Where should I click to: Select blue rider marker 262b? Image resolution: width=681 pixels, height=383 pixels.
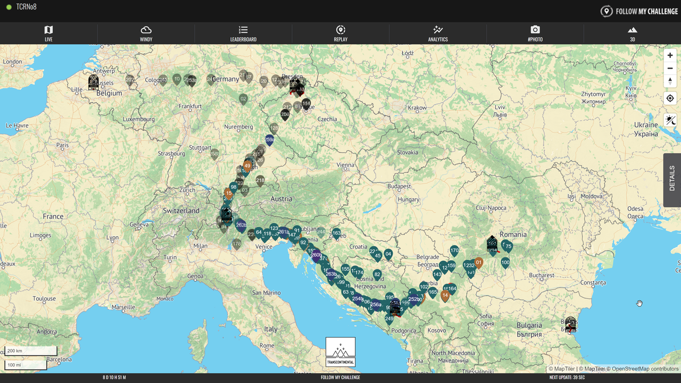click(241, 226)
